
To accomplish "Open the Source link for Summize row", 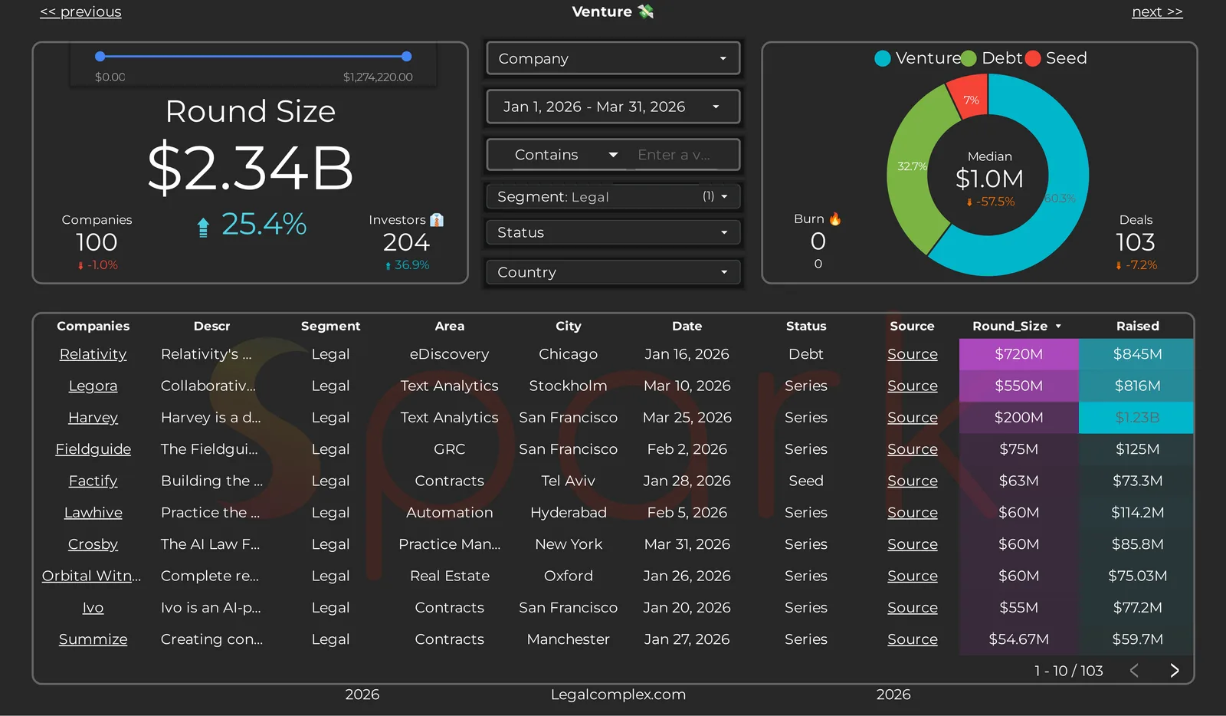I will [x=912, y=639].
